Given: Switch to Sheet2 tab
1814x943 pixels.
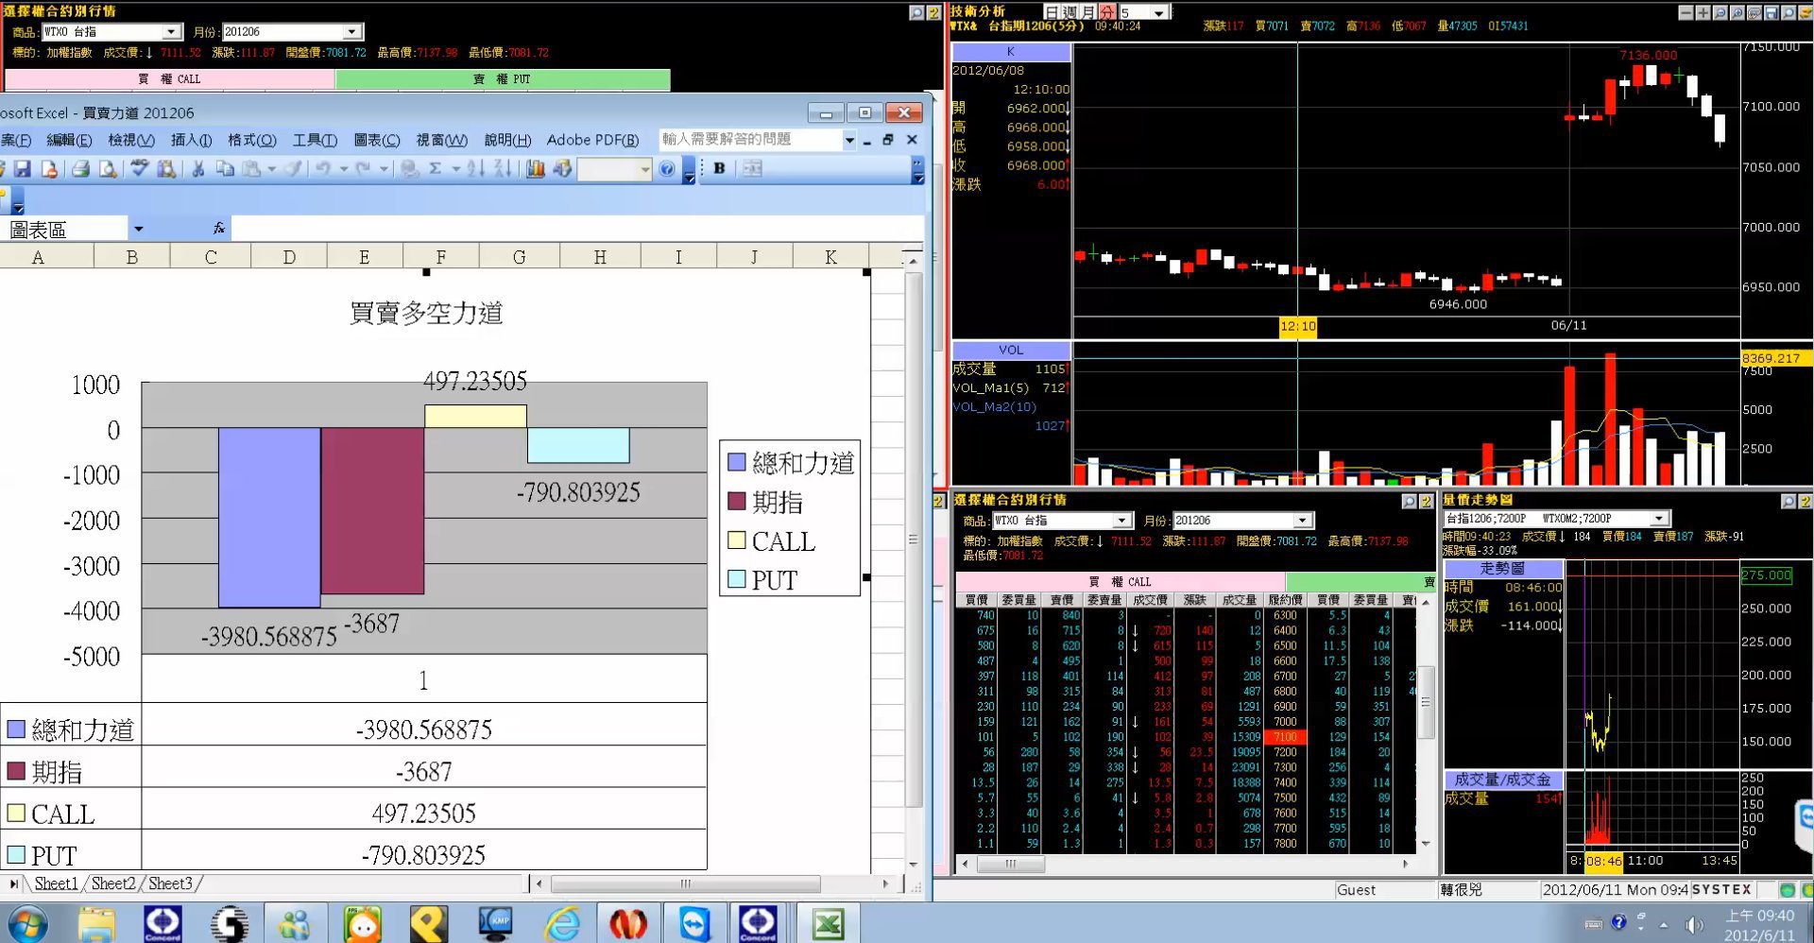Looking at the screenshot, I should click(113, 883).
